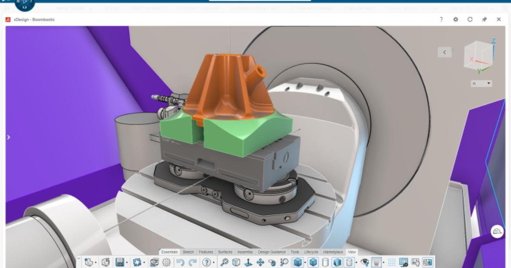511x268 pixels.
Task: Toggle the eye visibility icon
Action: point(365,262)
